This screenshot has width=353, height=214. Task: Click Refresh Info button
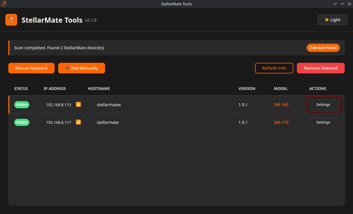click(x=274, y=68)
